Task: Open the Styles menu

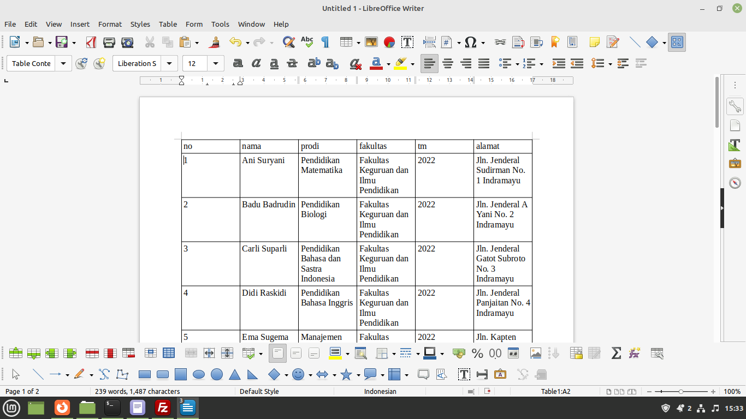Action: click(140, 24)
